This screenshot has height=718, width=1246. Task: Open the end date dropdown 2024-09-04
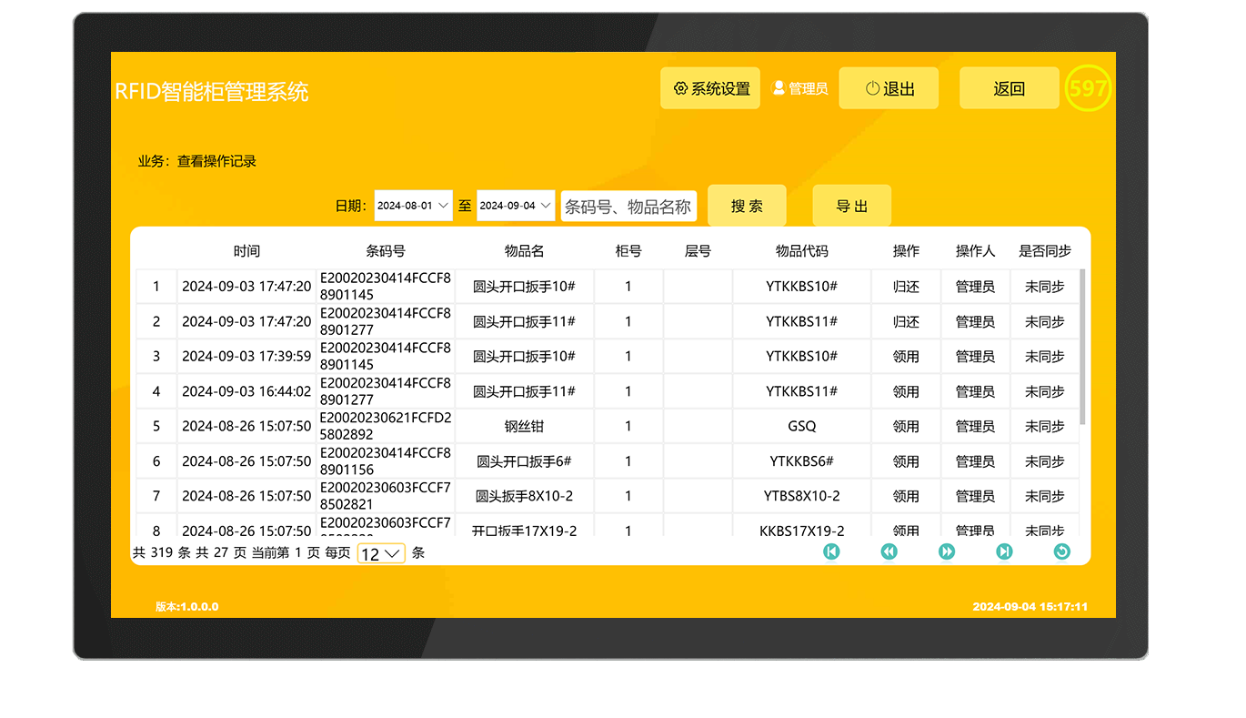516,206
